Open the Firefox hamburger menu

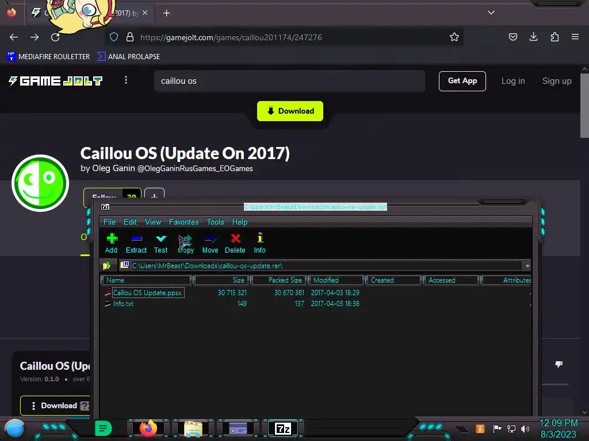pyautogui.click(x=575, y=37)
